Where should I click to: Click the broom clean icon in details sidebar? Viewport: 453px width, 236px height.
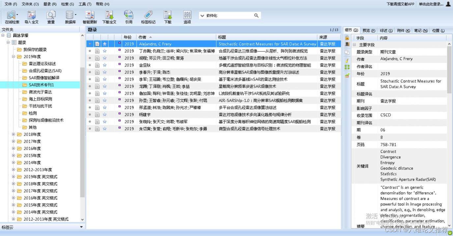pyautogui.click(x=347, y=61)
